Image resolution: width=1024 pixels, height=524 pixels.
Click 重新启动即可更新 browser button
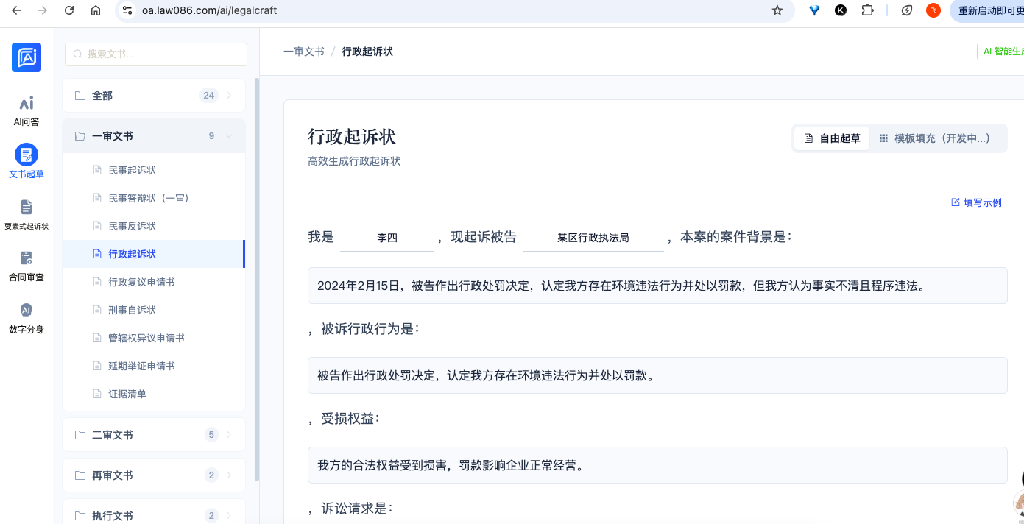989,10
